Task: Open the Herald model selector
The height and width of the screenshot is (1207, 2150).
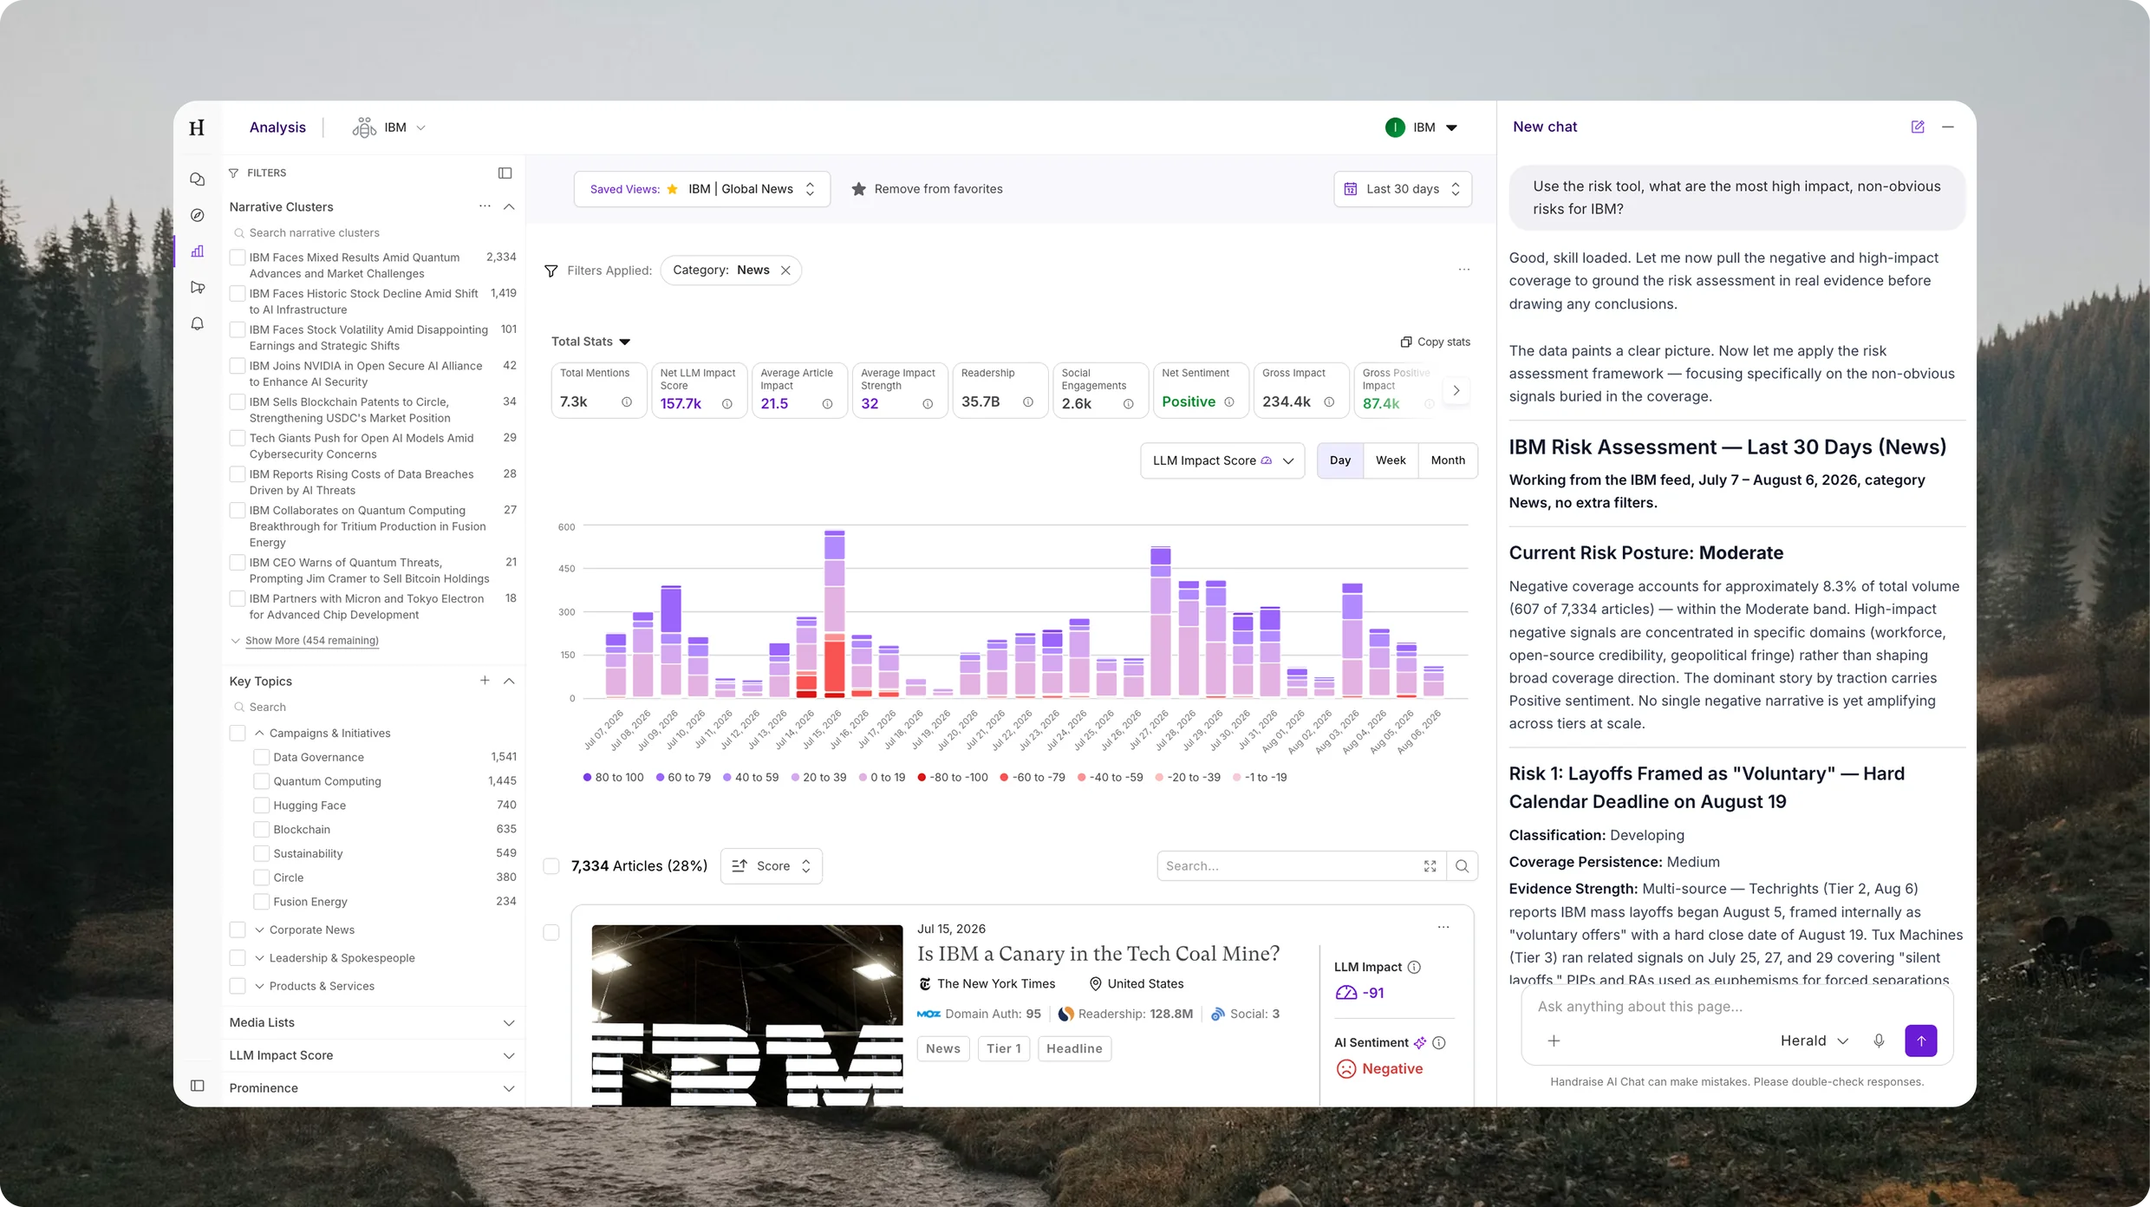Action: click(1814, 1041)
